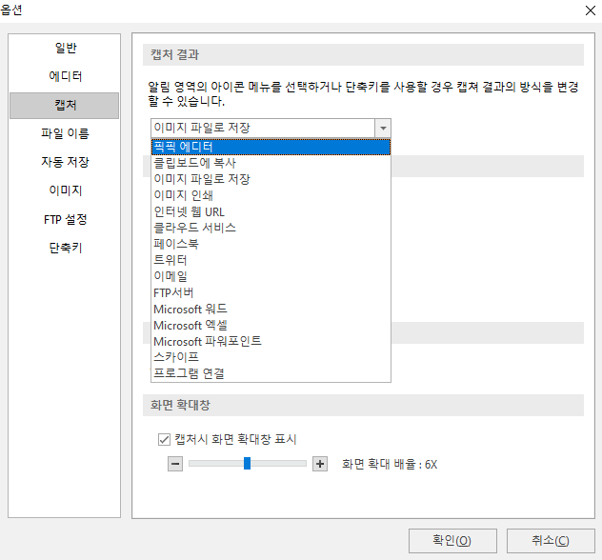Image resolution: width=602 pixels, height=560 pixels.
Task: Cancel with the 취소(C) button
Action: (x=551, y=541)
